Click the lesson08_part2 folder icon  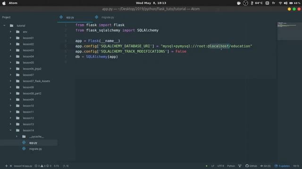pos(18,93)
